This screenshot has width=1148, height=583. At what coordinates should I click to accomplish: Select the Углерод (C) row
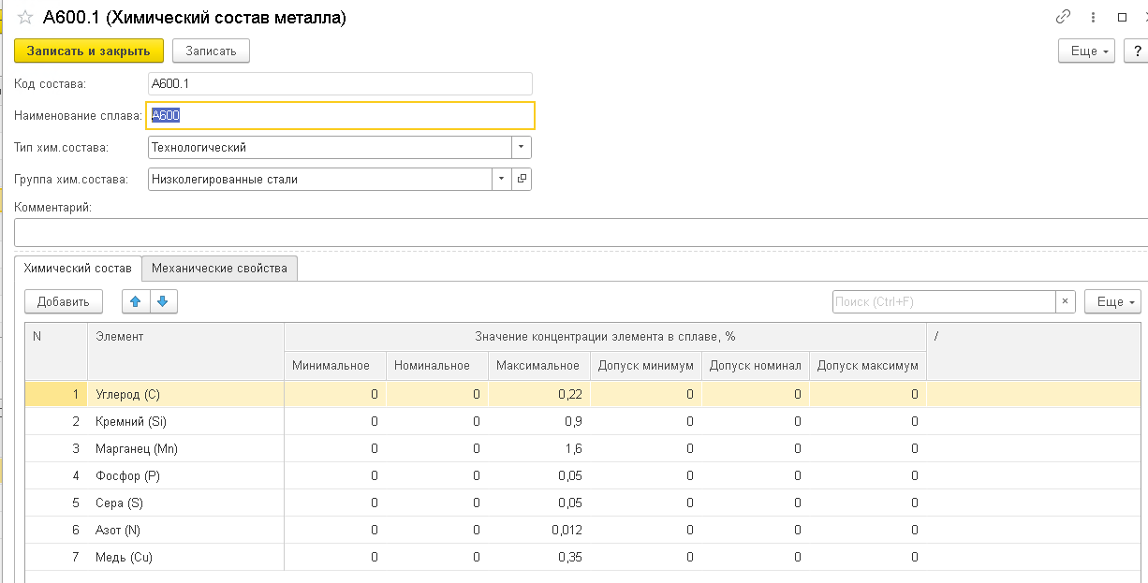[582, 394]
